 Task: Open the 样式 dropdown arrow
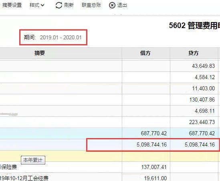pyautogui.click(x=42, y=5)
